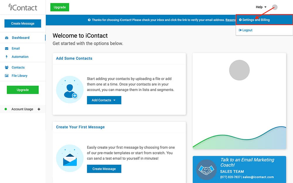Click the File Library image icon
This screenshot has width=293, height=183.
click(7, 76)
